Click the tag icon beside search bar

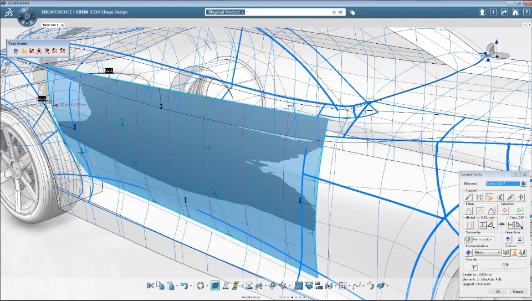[353, 12]
